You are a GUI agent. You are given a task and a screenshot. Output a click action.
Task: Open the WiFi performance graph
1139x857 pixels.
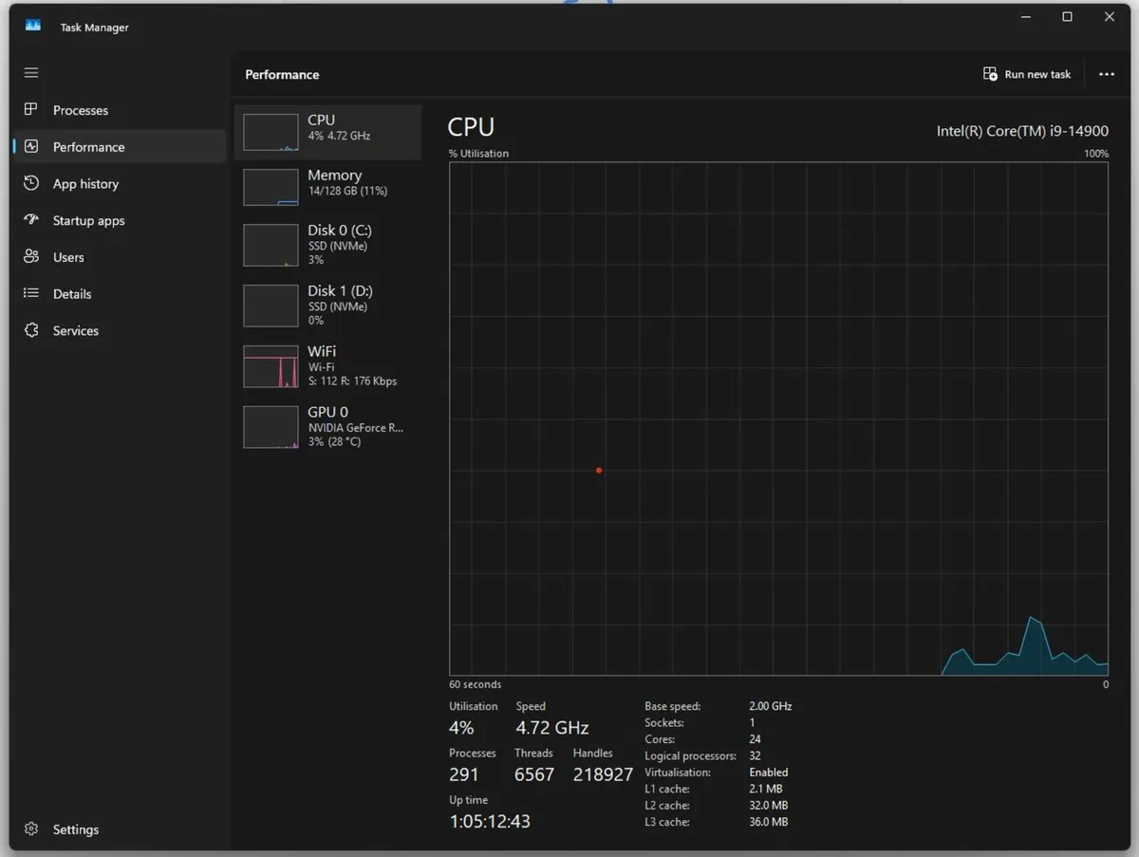[327, 365]
